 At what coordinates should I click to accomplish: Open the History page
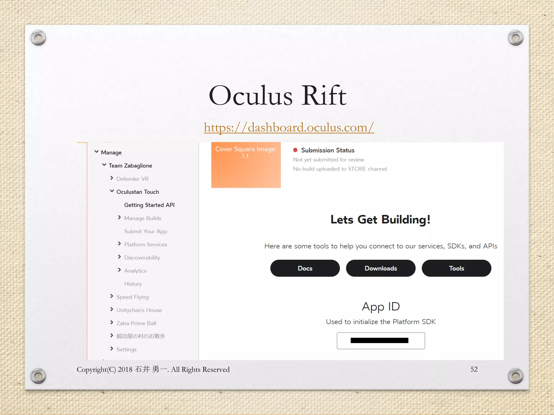click(133, 284)
